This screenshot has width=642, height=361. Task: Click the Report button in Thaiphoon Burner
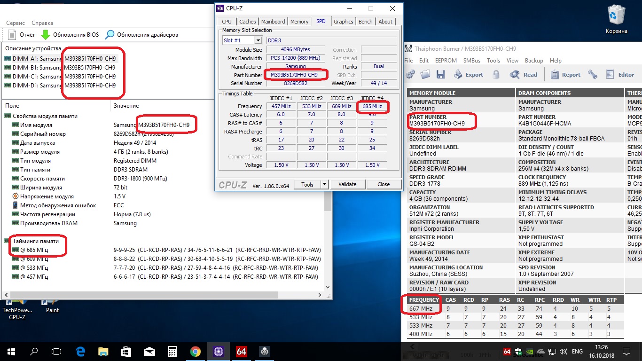565,74
